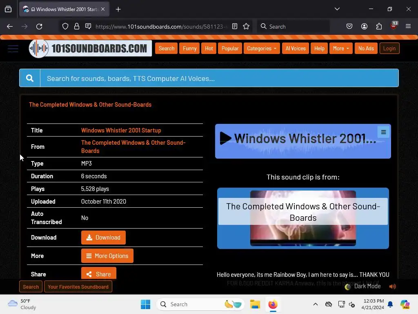Download the MP3 sound
The width and height of the screenshot is (418, 314).
pyautogui.click(x=103, y=238)
